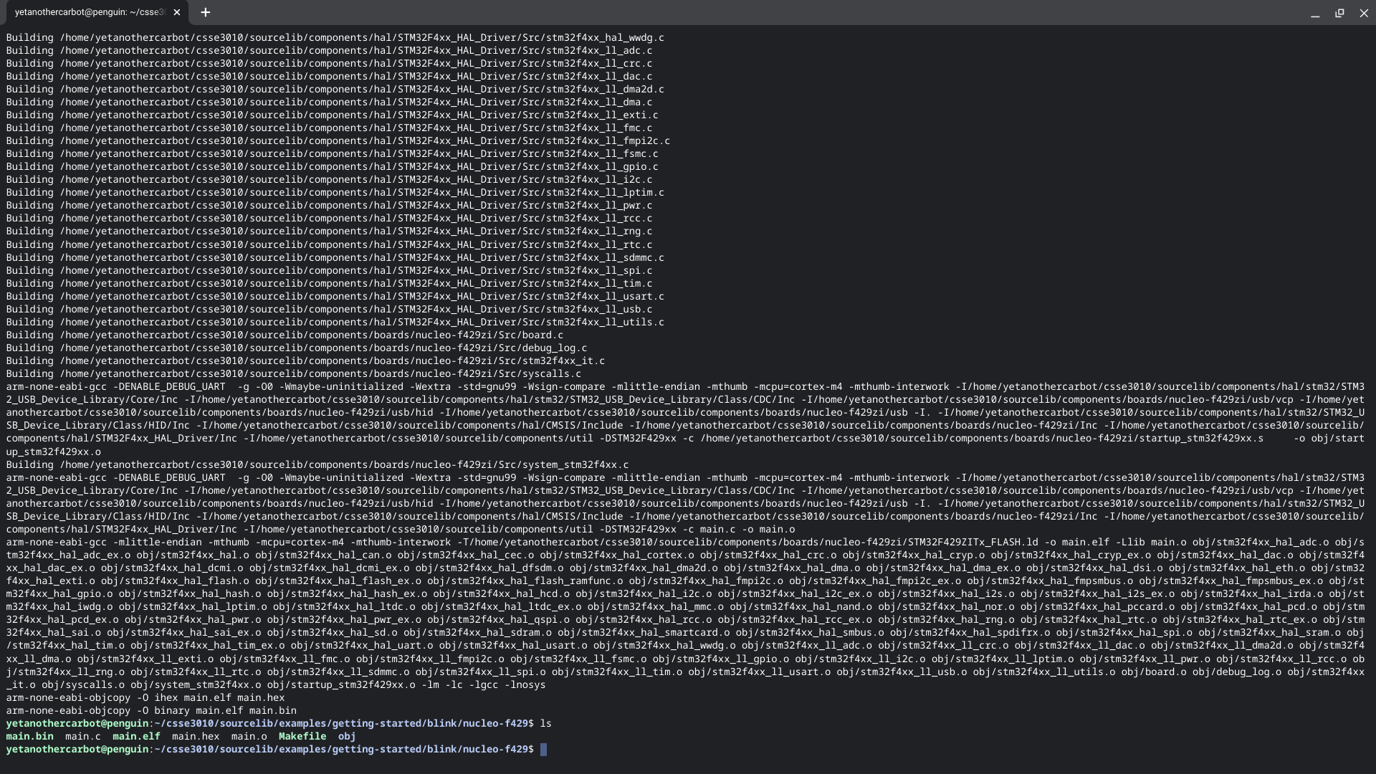Screen dimensions: 1376x774
Task: Click main.o in the ls listing
Action: (x=249, y=736)
